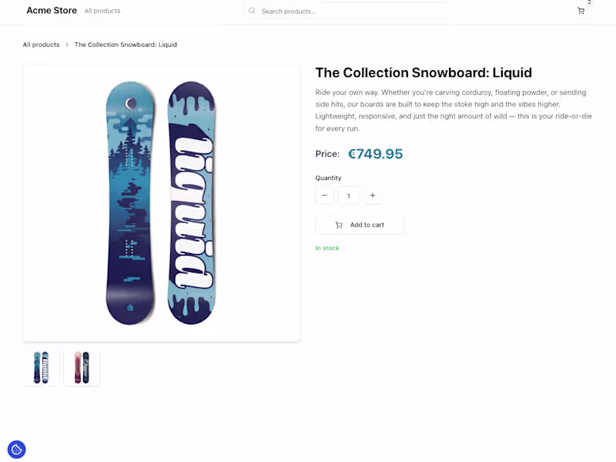Click the €749.95 price text
The height and width of the screenshot is (462, 616).
click(x=376, y=153)
